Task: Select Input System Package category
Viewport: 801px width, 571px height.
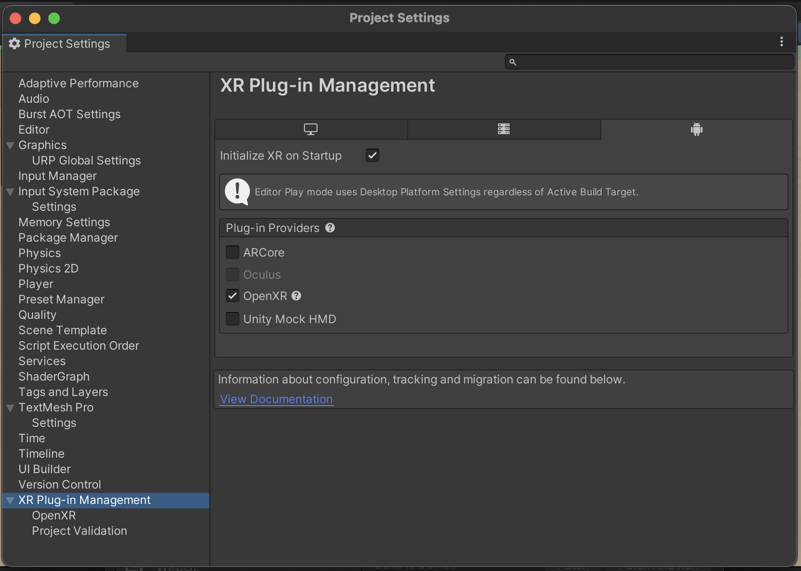Action: point(79,191)
